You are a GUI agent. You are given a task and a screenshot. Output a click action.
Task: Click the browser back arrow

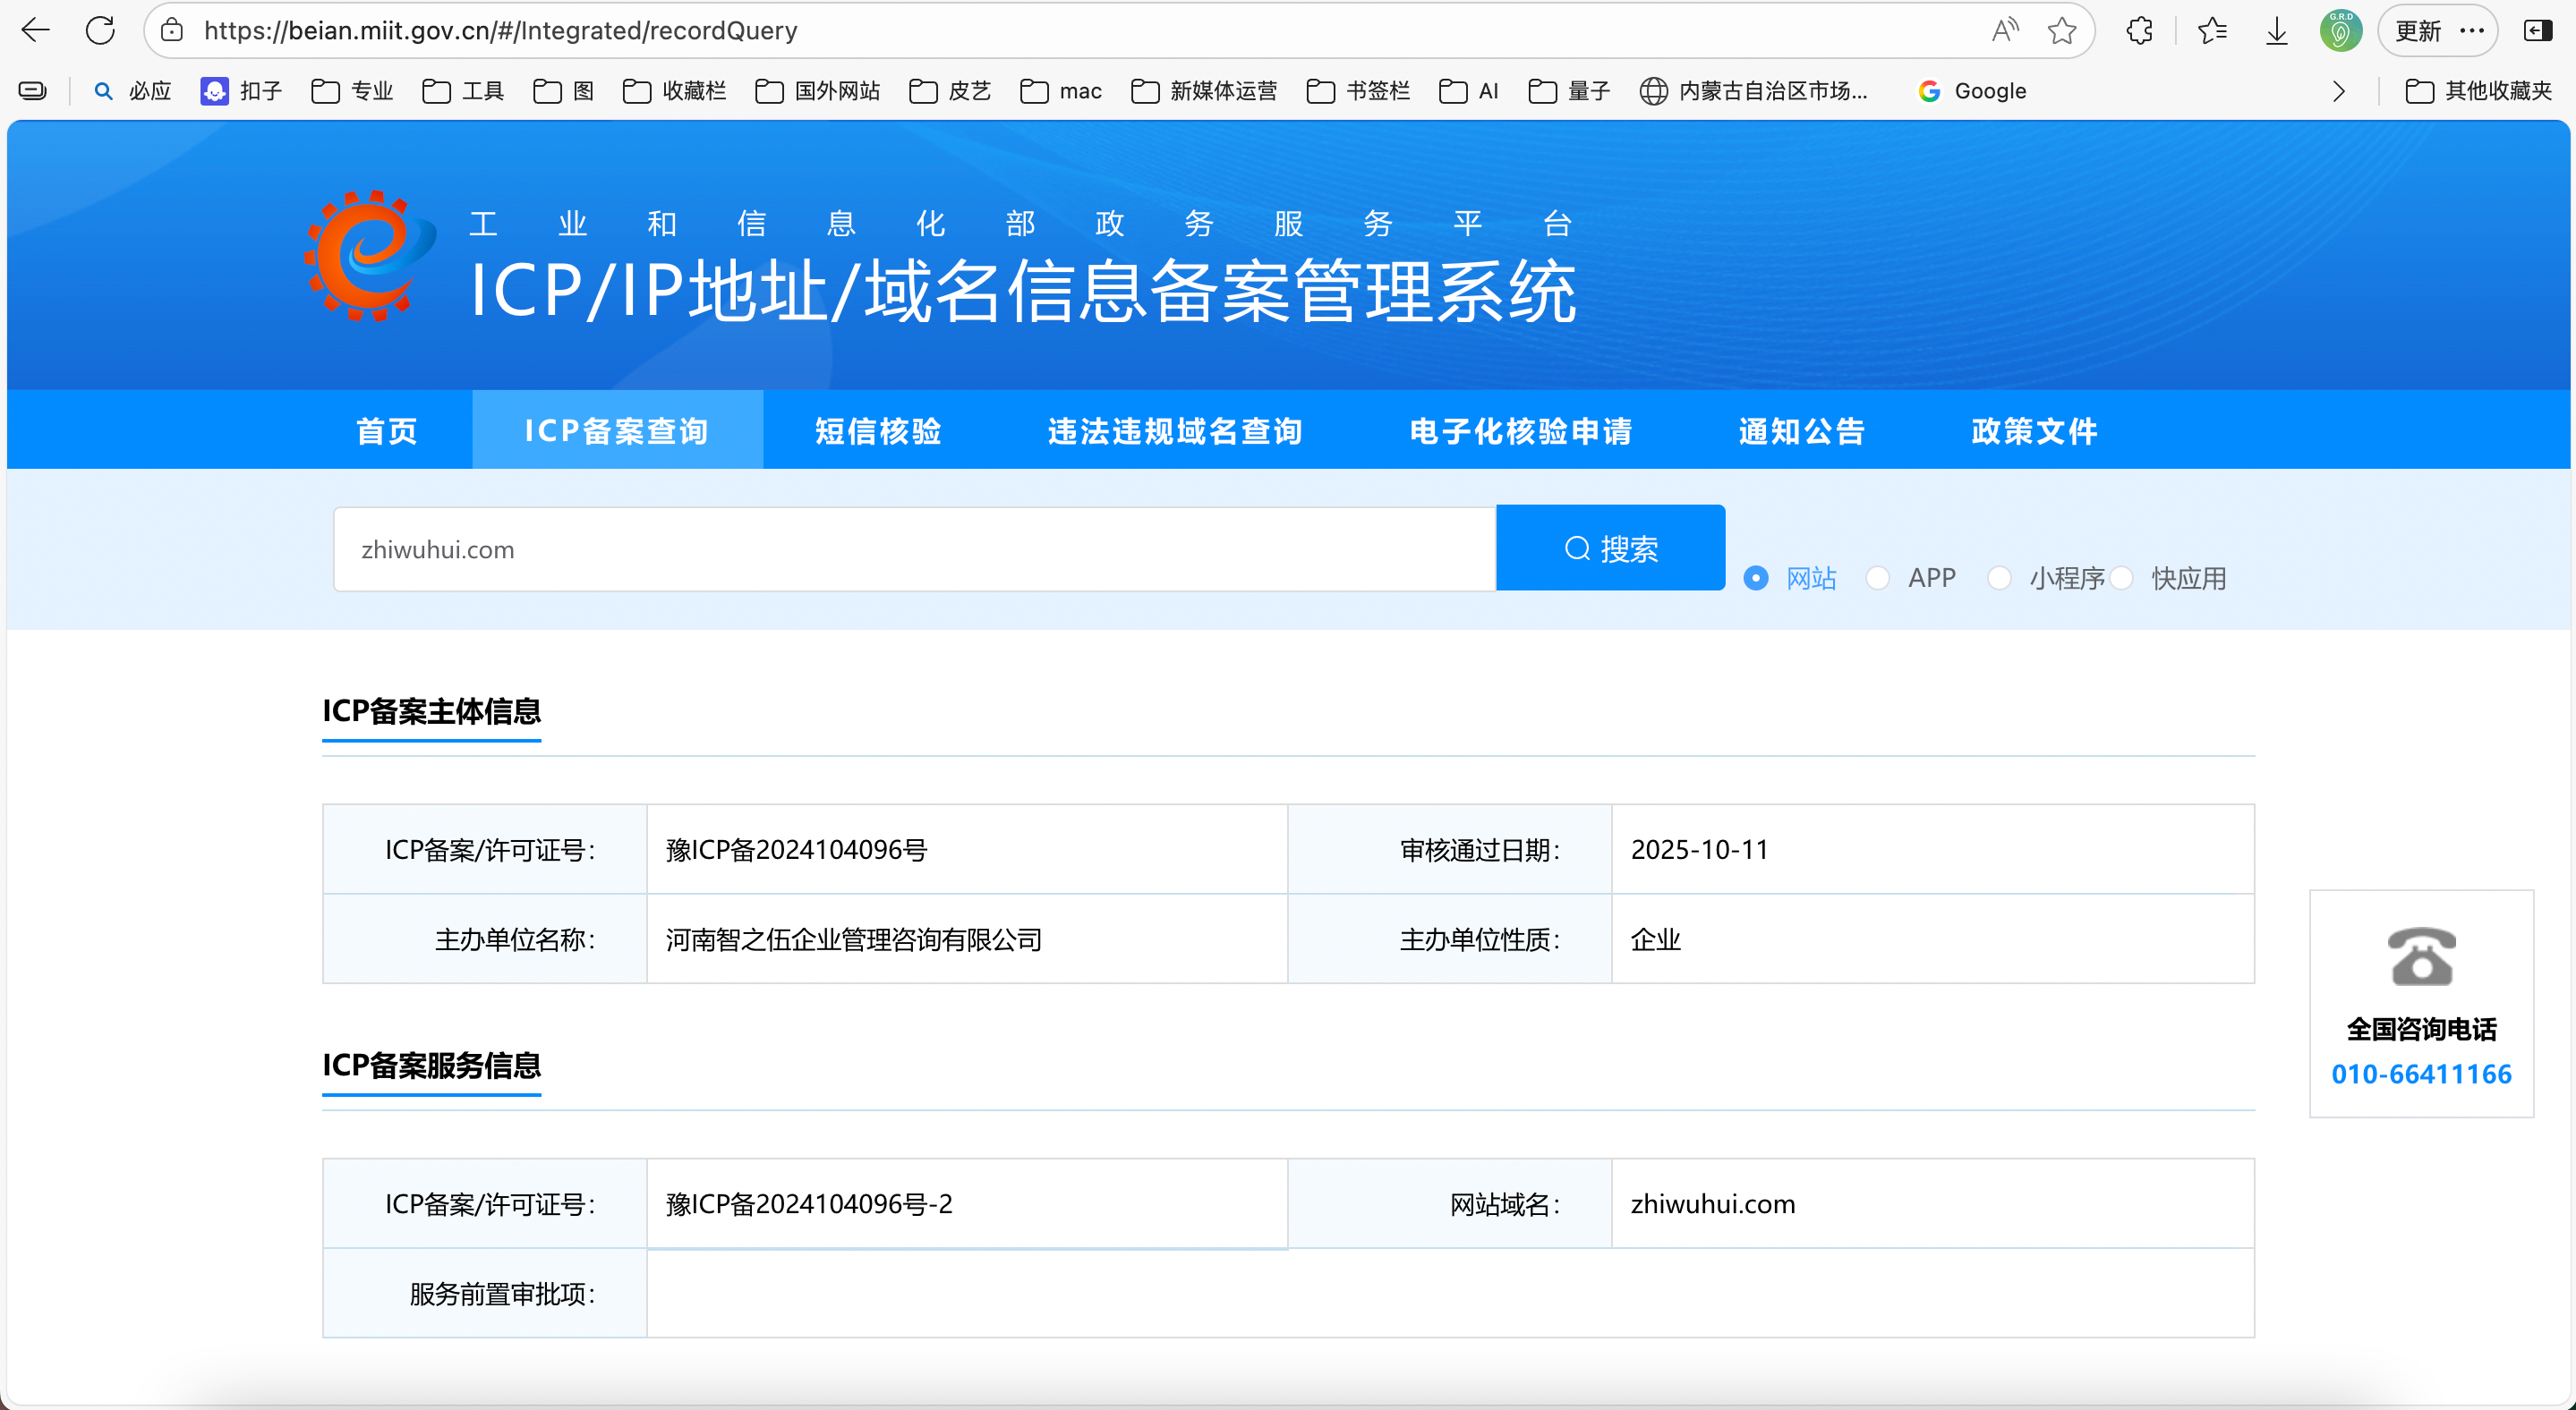[x=36, y=30]
